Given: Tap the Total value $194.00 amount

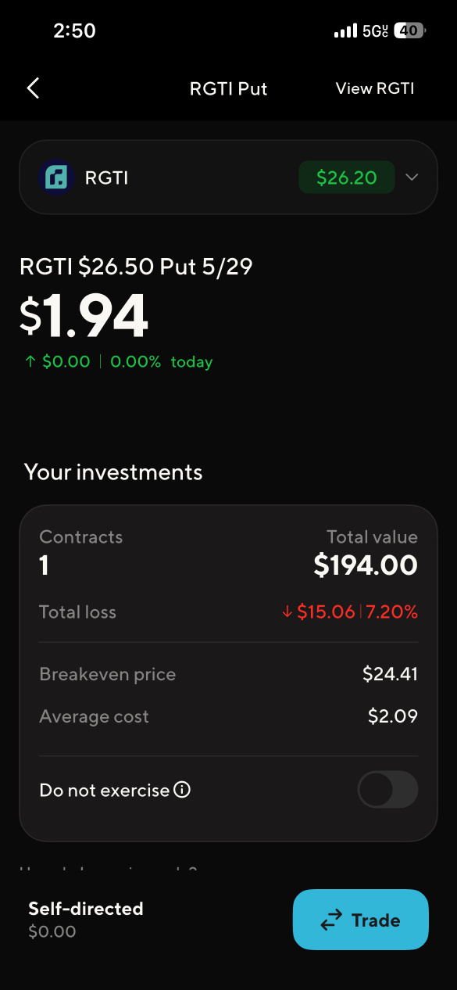Looking at the screenshot, I should (x=366, y=565).
